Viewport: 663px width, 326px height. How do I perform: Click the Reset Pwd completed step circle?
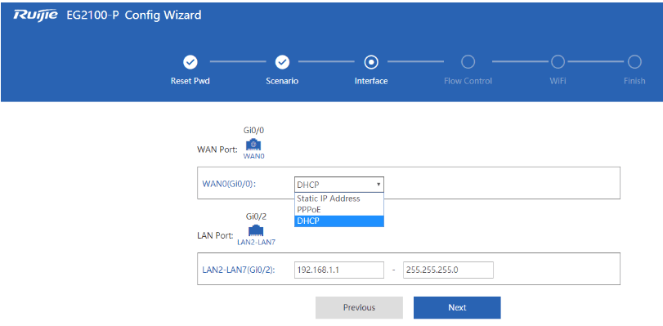[190, 62]
